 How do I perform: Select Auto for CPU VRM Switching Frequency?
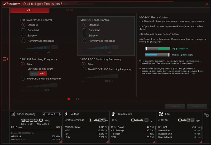[x=23, y=64]
